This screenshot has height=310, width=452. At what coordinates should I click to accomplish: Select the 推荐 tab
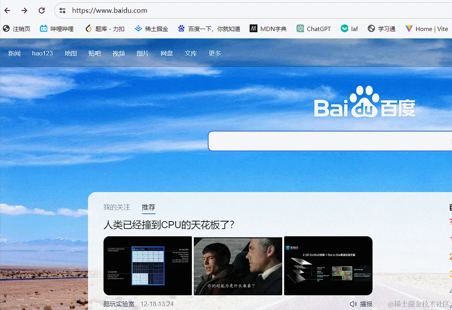pyautogui.click(x=148, y=207)
